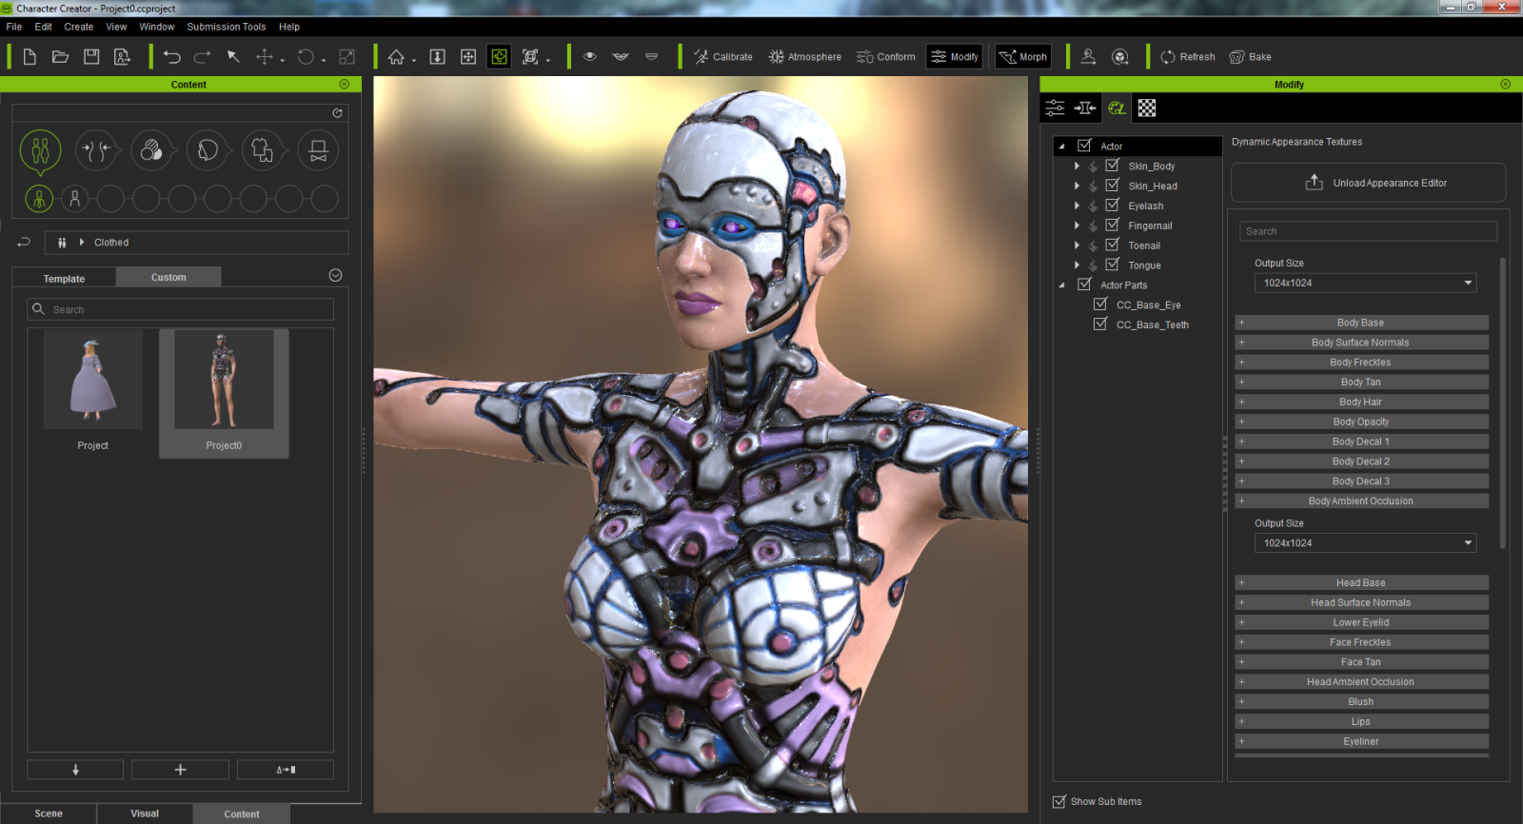
Task: Click the redo arrow in the toolbar
Action: [x=202, y=57]
